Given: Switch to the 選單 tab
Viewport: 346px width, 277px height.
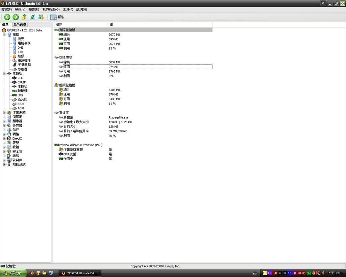Looking at the screenshot, I should pyautogui.click(x=5, y=24).
